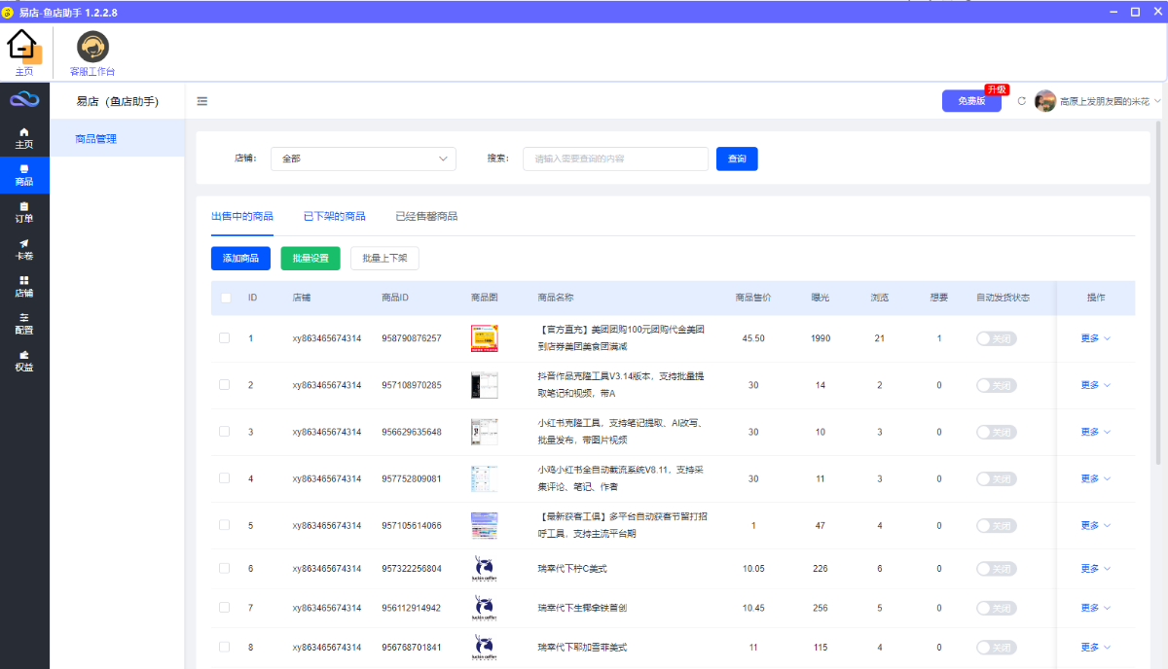Go to 店铺 in the sidebar
The height and width of the screenshot is (669, 1168).
point(24,286)
